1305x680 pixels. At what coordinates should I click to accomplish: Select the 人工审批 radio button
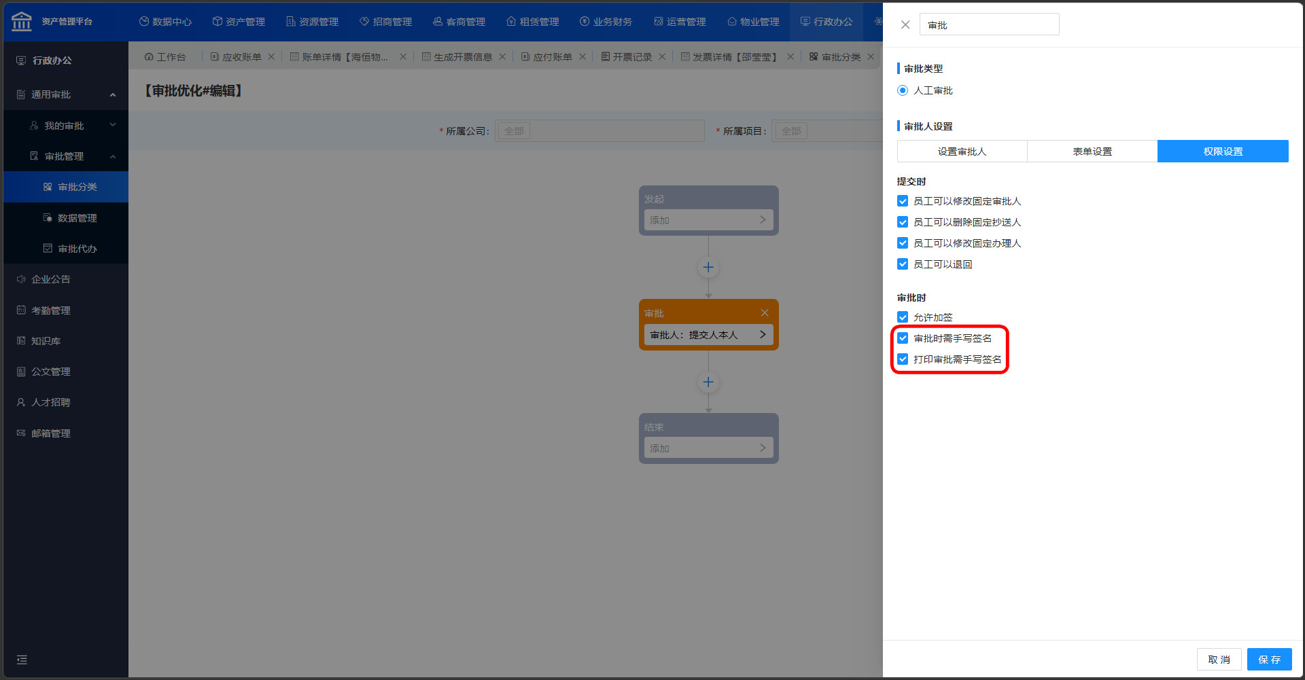coord(903,90)
